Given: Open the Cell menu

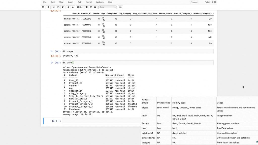Looking at the screenshot, I should [x=79, y=2].
